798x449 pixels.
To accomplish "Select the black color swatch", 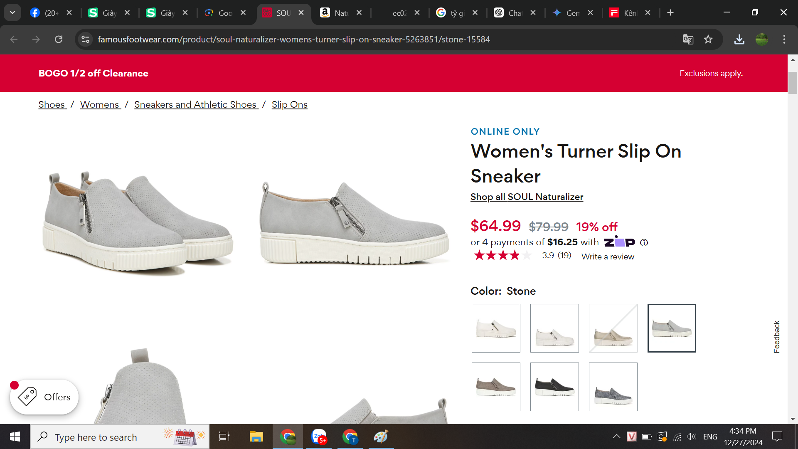I will pos(554,387).
